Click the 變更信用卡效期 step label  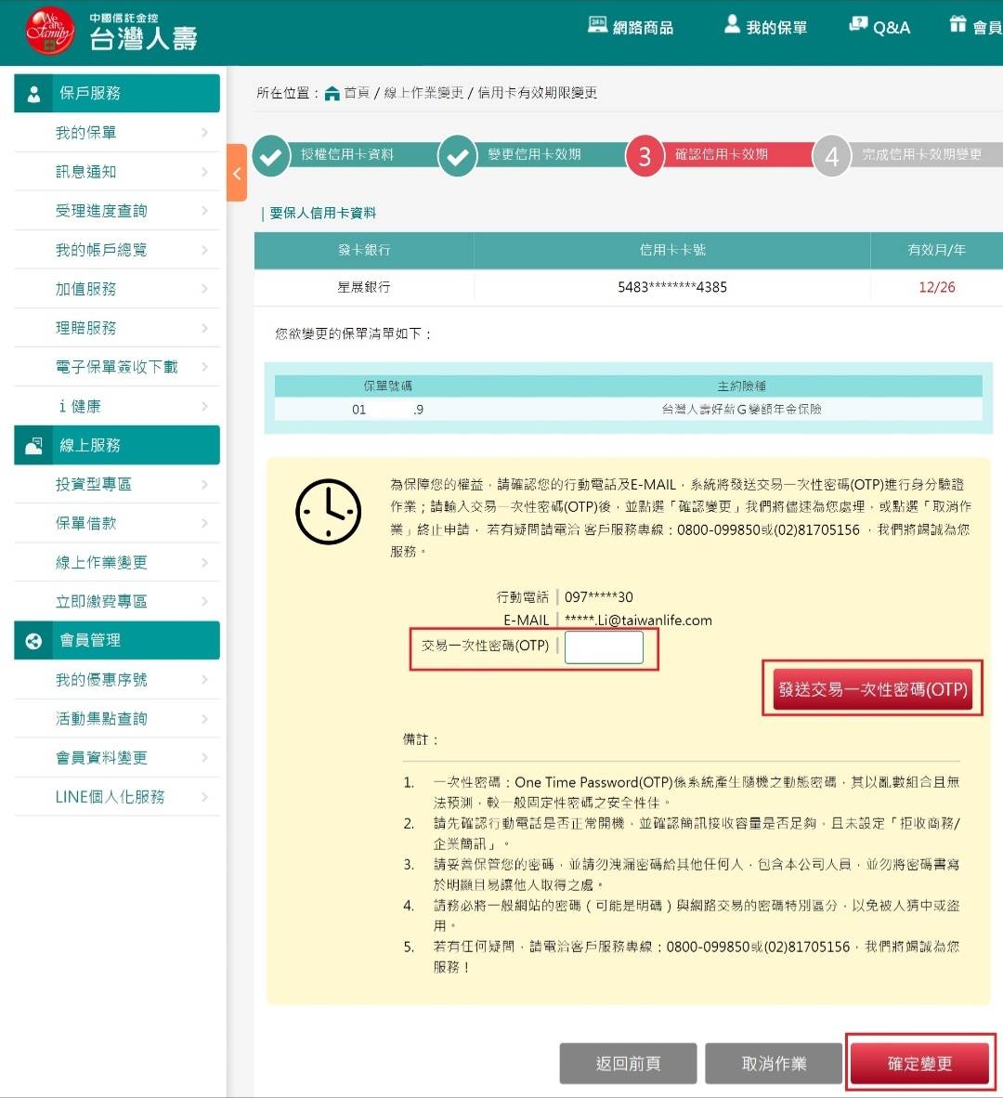click(534, 154)
